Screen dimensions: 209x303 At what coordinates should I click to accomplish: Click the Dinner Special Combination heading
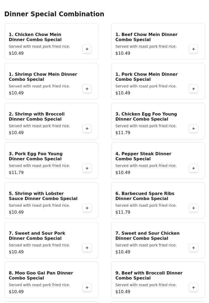click(x=54, y=14)
